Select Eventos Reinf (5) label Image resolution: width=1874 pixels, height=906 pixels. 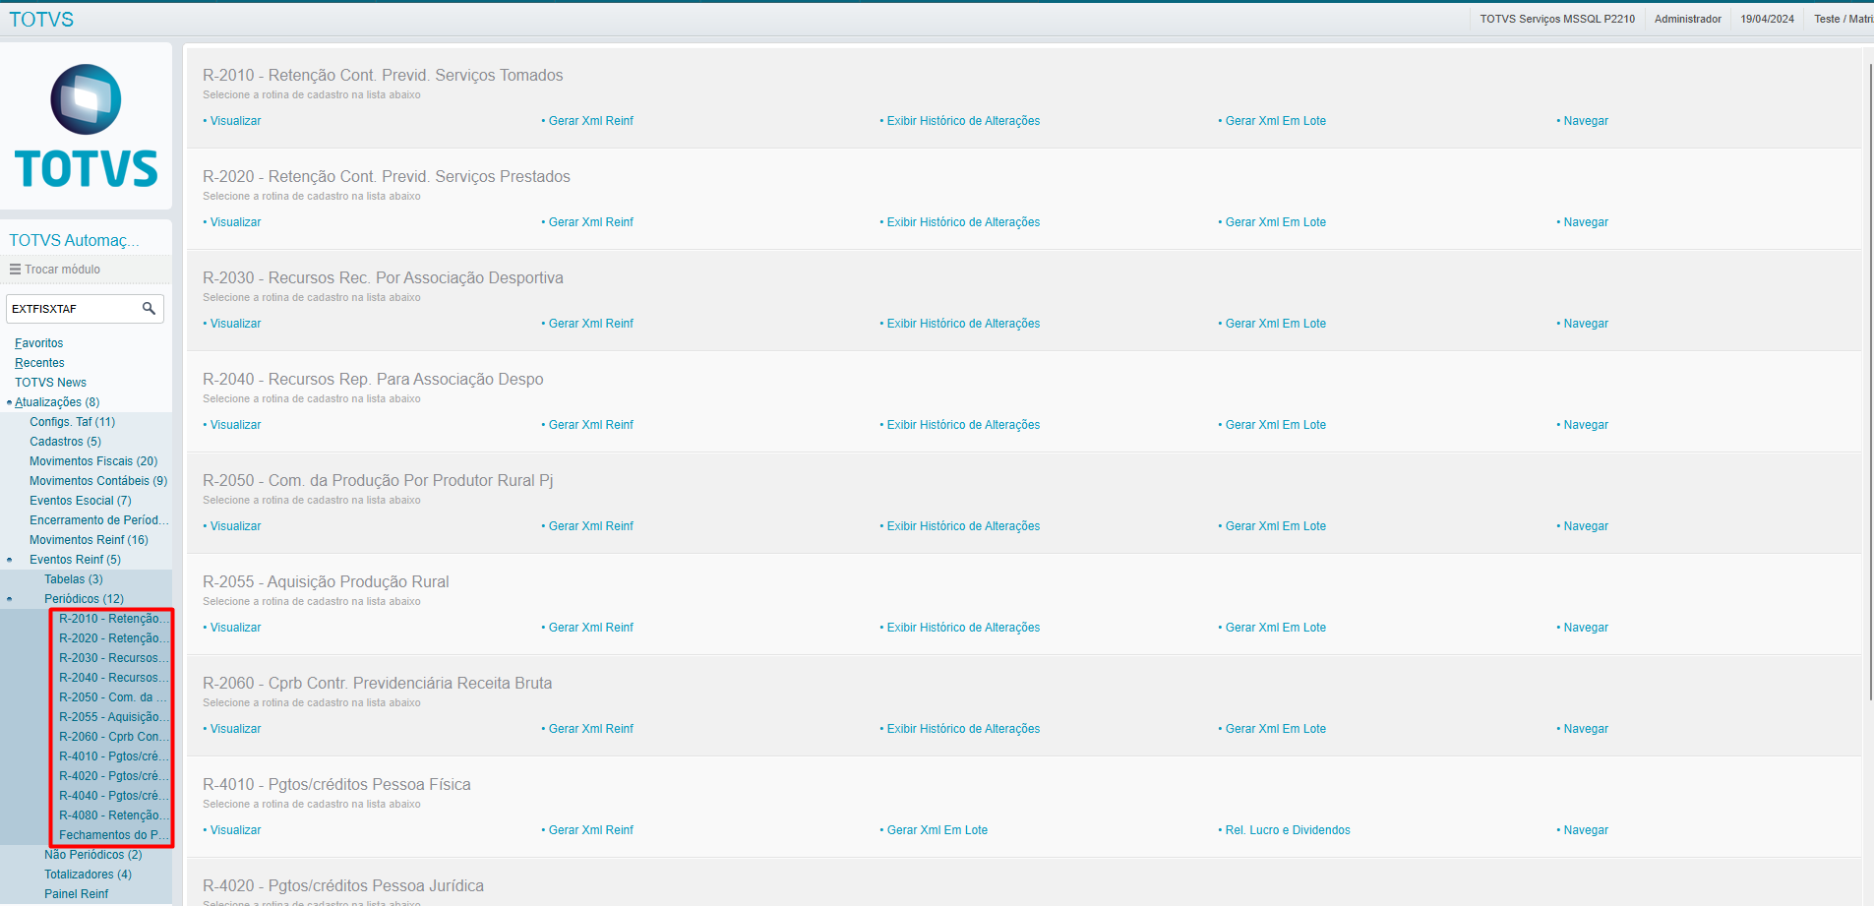75,560
